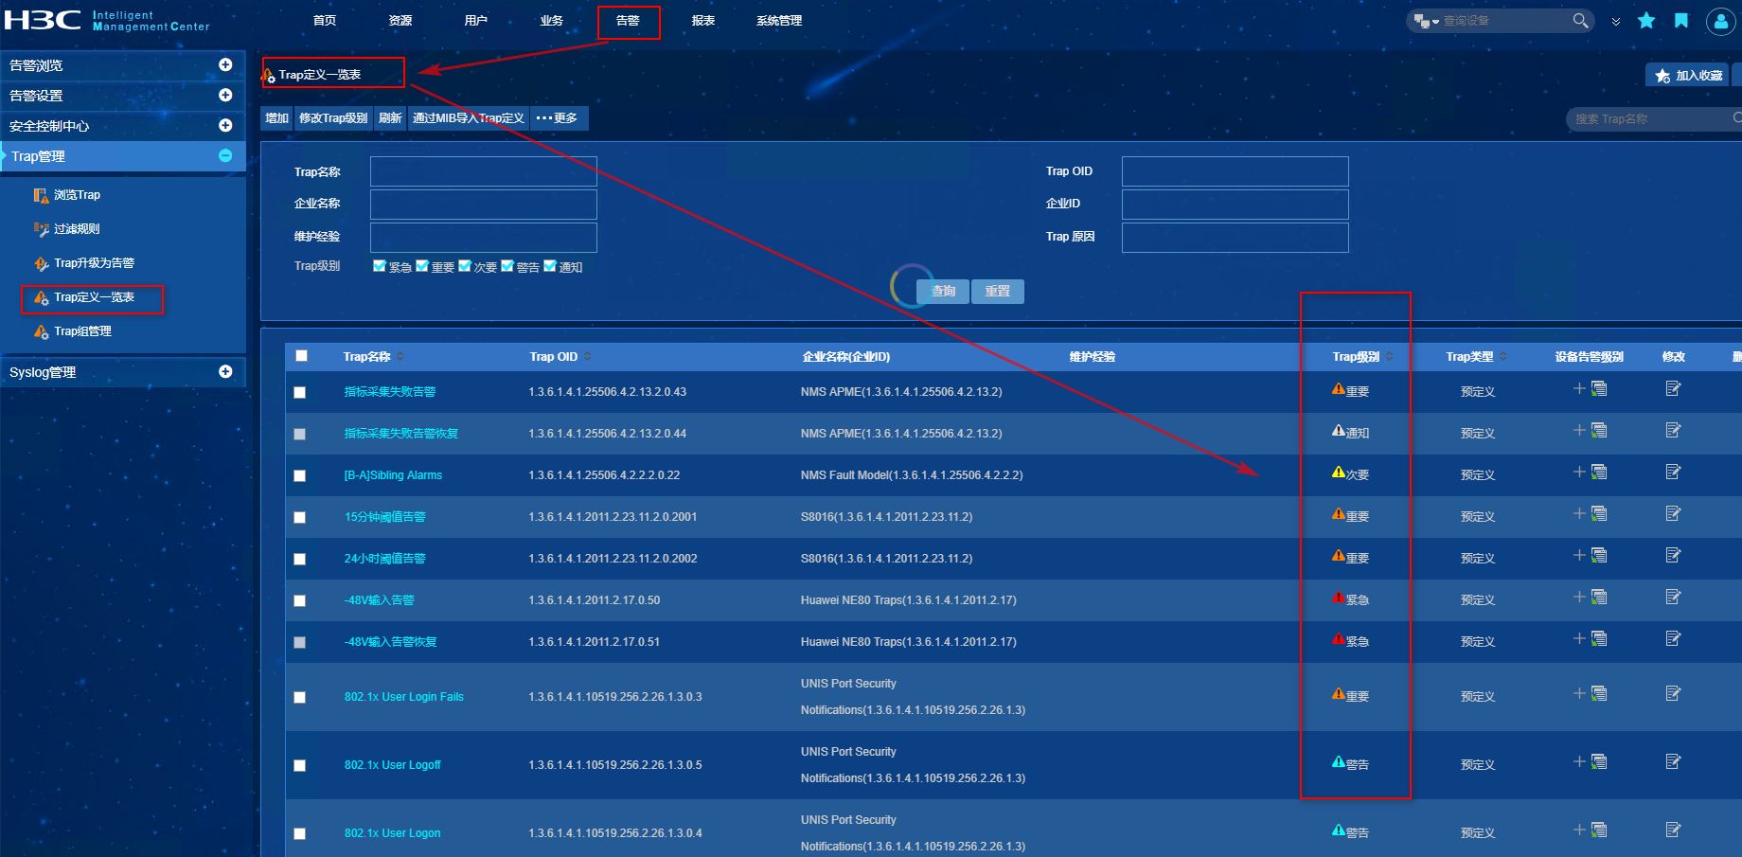The image size is (1742, 857).
Task: Collapse the Trap管理 sidebar section
Action: pos(225,155)
